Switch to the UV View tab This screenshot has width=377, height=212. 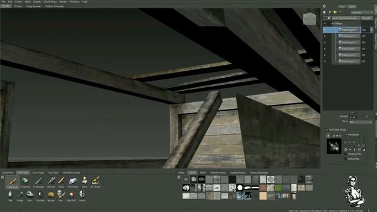pos(18,6)
